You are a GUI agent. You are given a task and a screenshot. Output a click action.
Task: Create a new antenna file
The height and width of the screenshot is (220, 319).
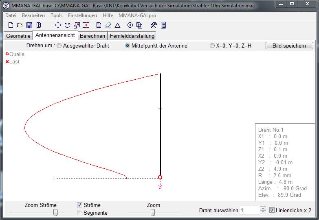(11, 25)
